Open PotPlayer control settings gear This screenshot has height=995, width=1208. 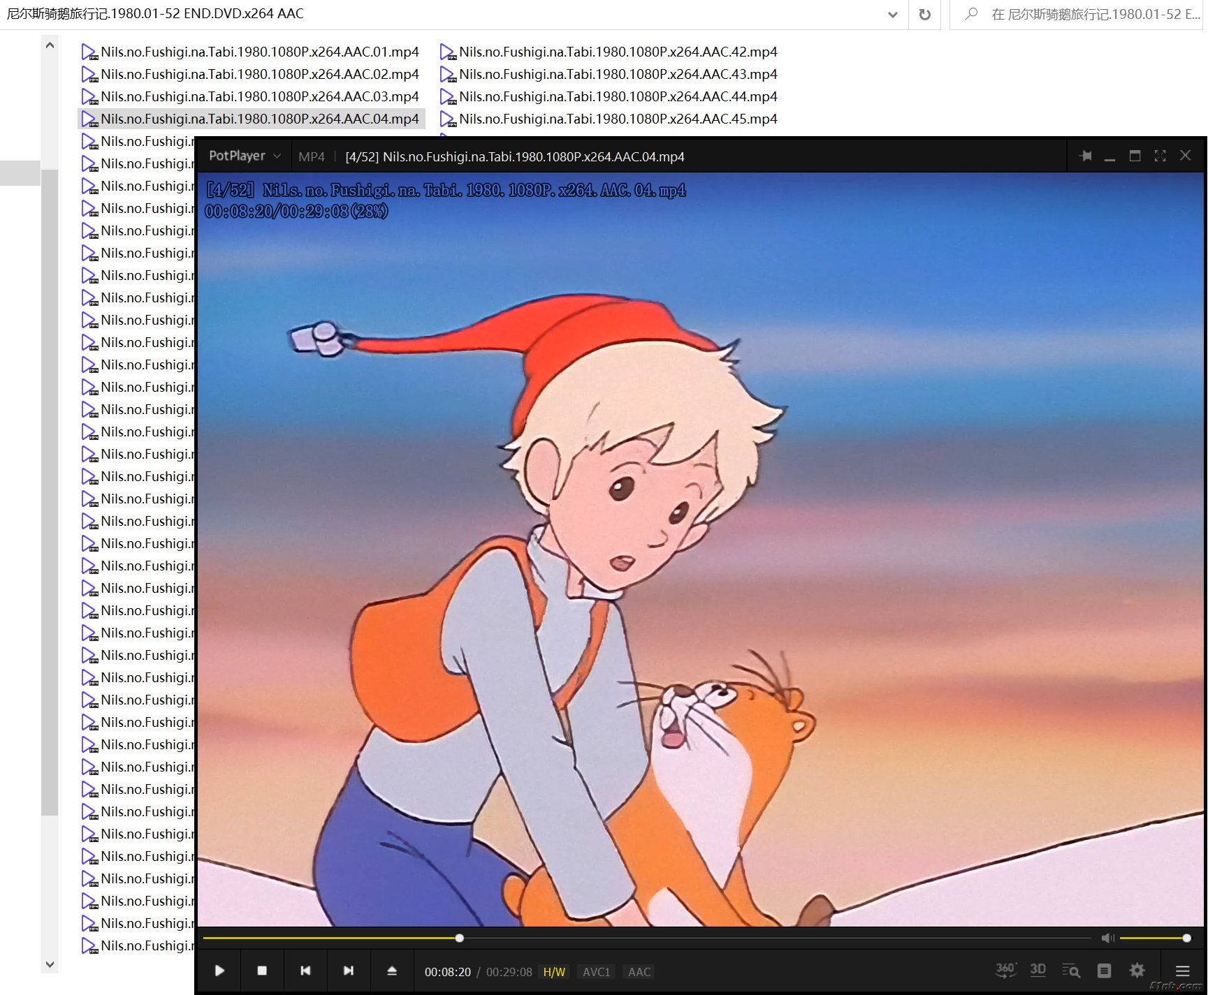click(x=1137, y=971)
